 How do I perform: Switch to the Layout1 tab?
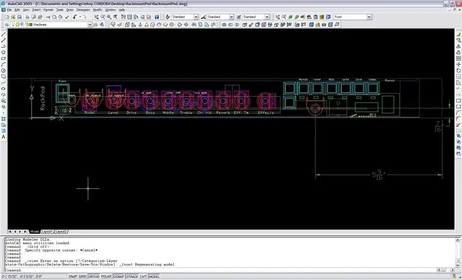47,232
